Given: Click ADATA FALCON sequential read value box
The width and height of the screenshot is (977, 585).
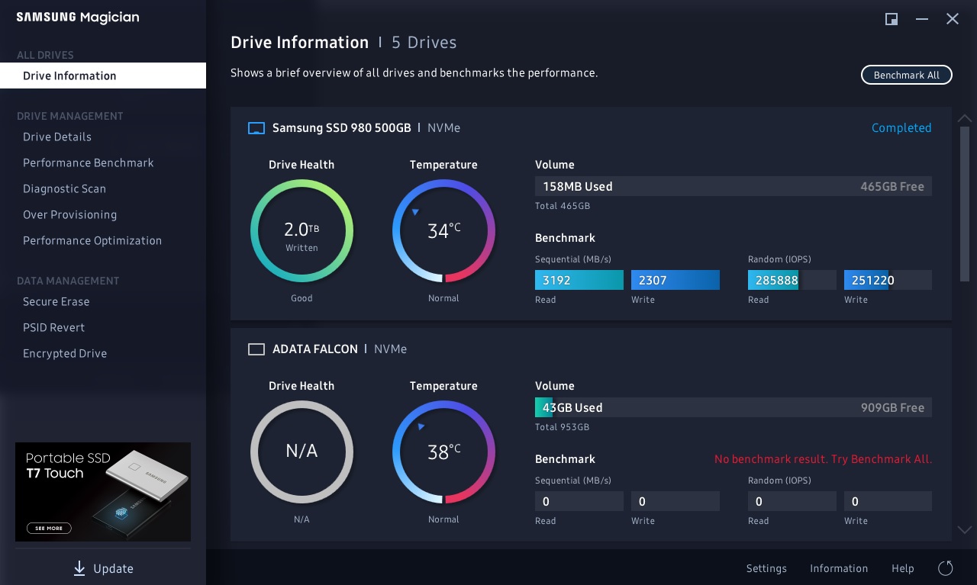Looking at the screenshot, I should pos(579,501).
